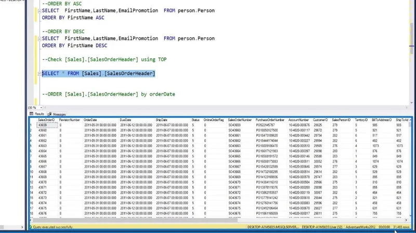Click the ShipDate cell in row 5
This screenshot has width=416, height=233.
[173, 146]
